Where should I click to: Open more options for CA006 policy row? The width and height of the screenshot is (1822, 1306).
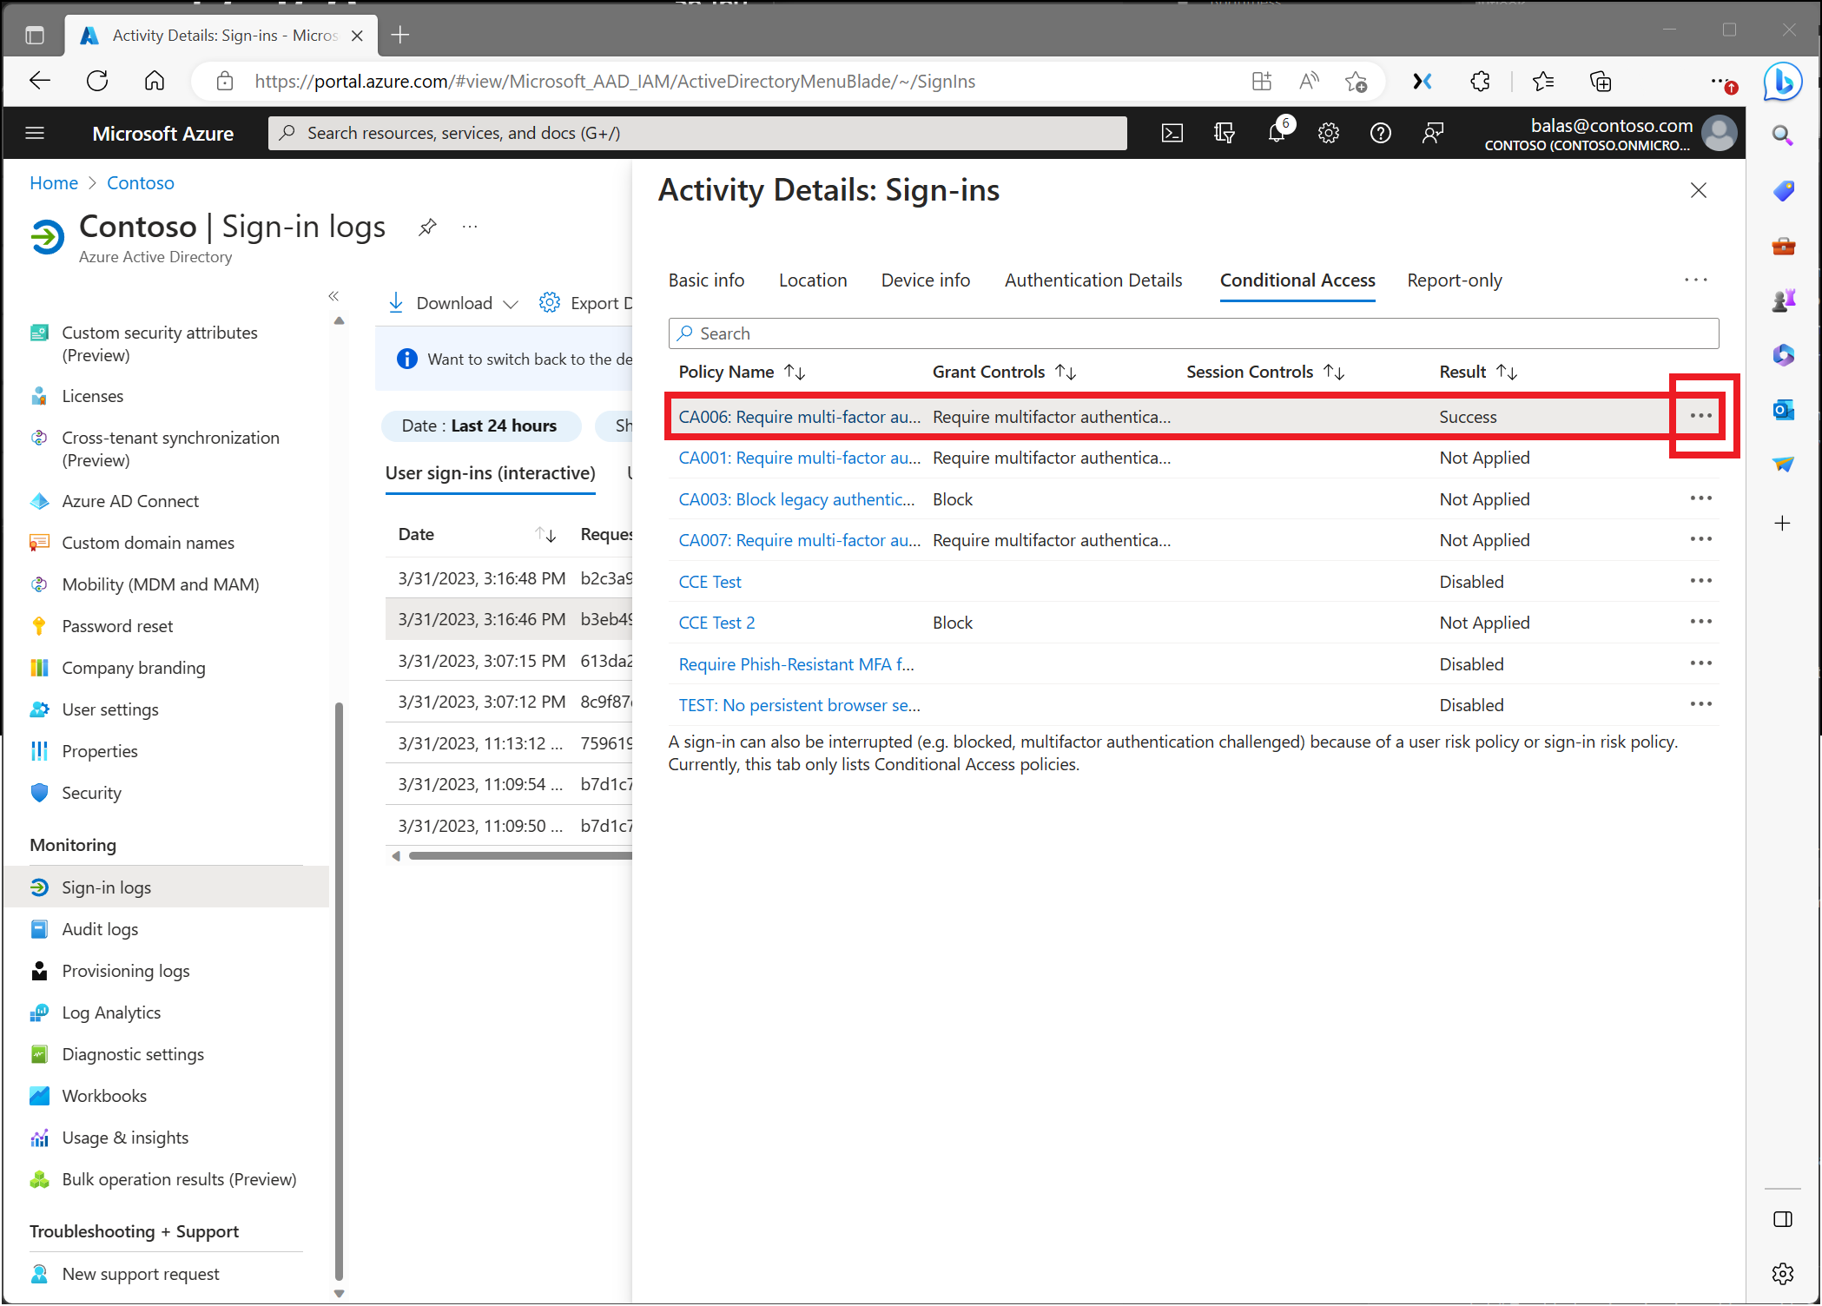click(1700, 416)
